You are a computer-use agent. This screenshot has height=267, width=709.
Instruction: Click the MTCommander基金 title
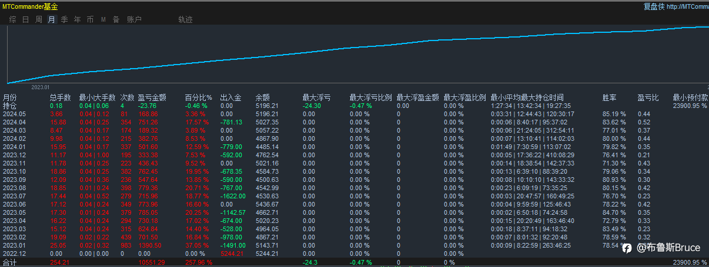click(x=29, y=6)
